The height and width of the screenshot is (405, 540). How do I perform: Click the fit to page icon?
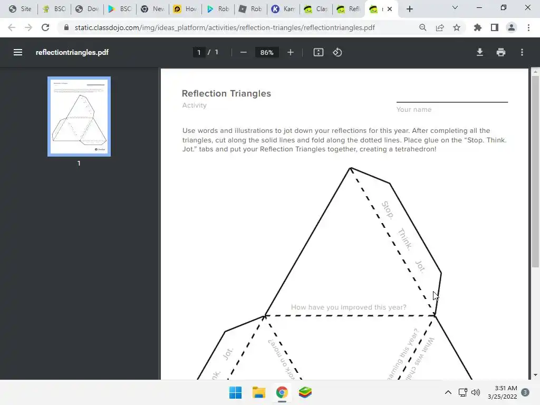(318, 52)
